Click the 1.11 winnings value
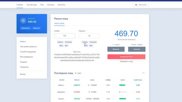The width and height of the screenshot is (182, 102). pyautogui.click(x=138, y=99)
